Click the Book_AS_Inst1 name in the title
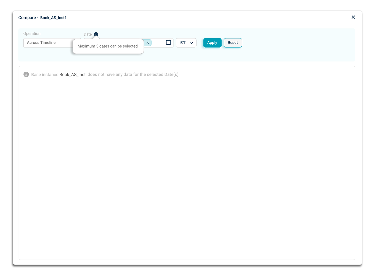This screenshot has width=370, height=278. (53, 18)
